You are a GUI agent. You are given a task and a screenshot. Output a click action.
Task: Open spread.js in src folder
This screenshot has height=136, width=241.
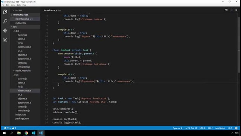coord(25,107)
